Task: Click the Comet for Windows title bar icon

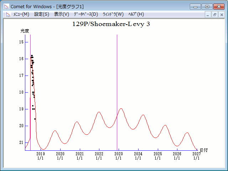Action: [x=6, y=6]
